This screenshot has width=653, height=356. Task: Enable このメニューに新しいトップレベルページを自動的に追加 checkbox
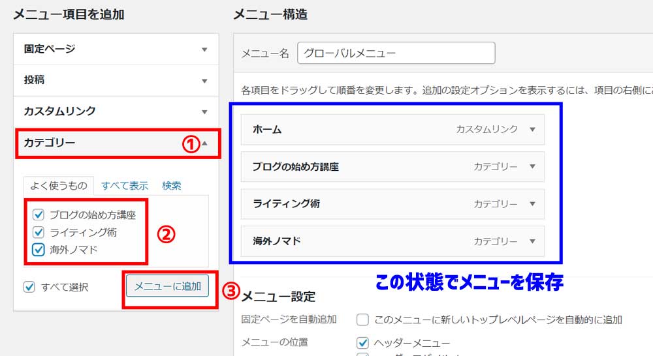pyautogui.click(x=362, y=319)
